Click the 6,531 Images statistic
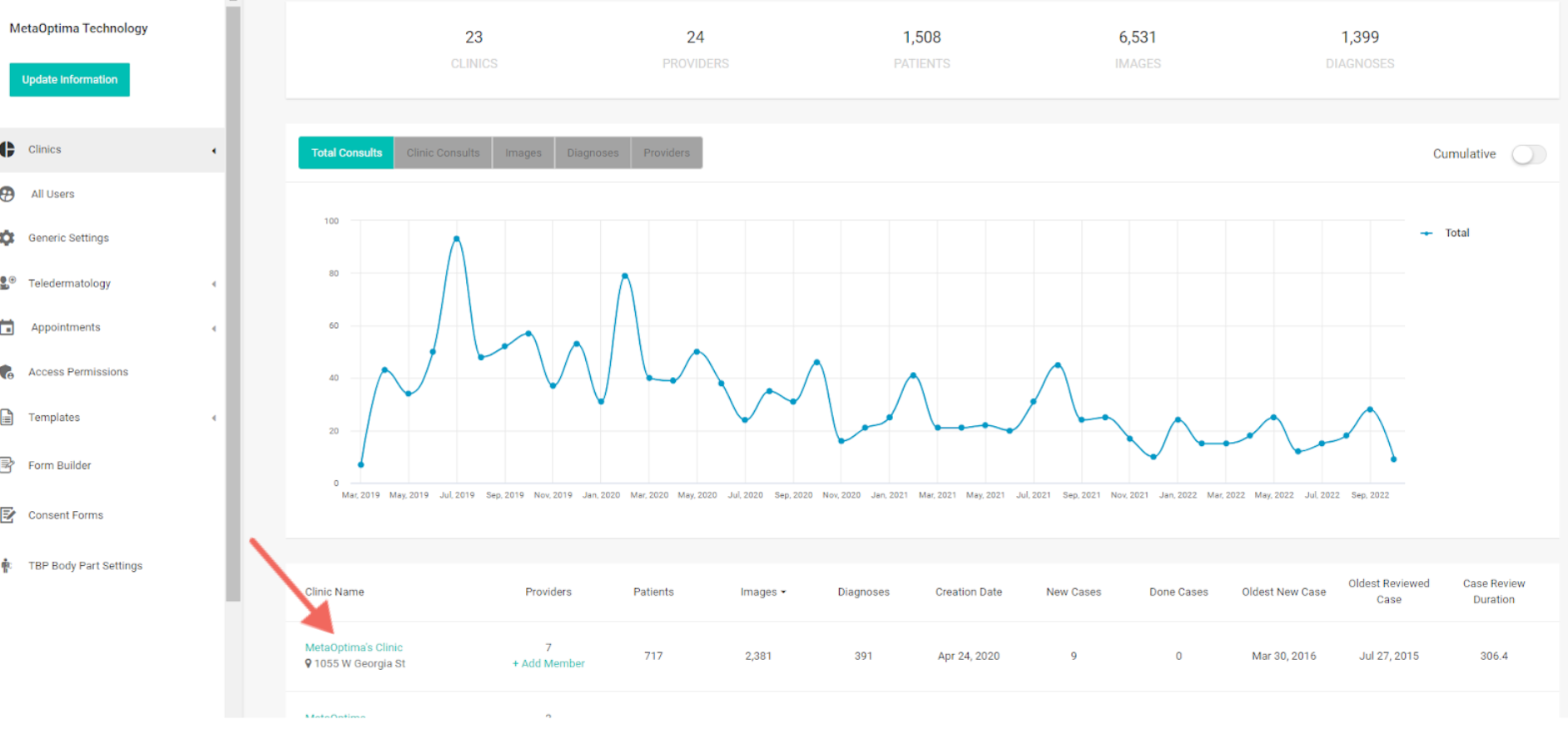 (x=1138, y=48)
